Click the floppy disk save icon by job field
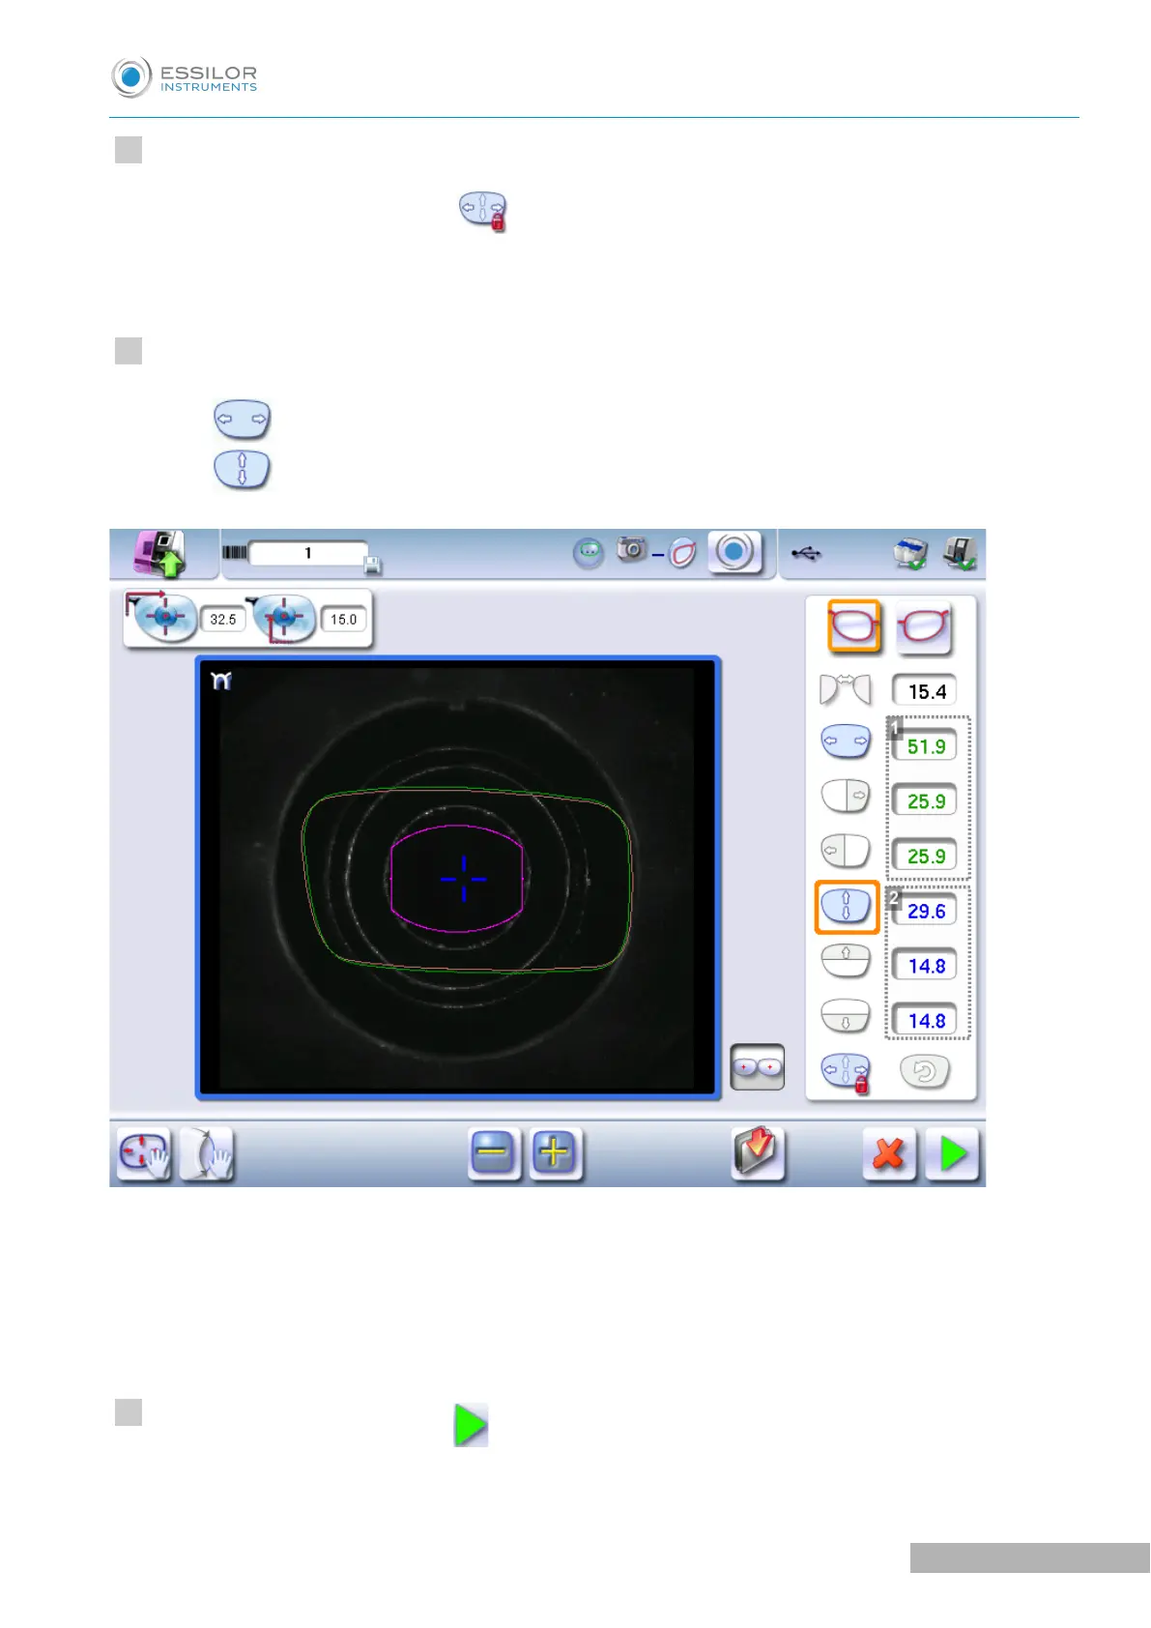This screenshot has width=1151, height=1628. tap(373, 565)
